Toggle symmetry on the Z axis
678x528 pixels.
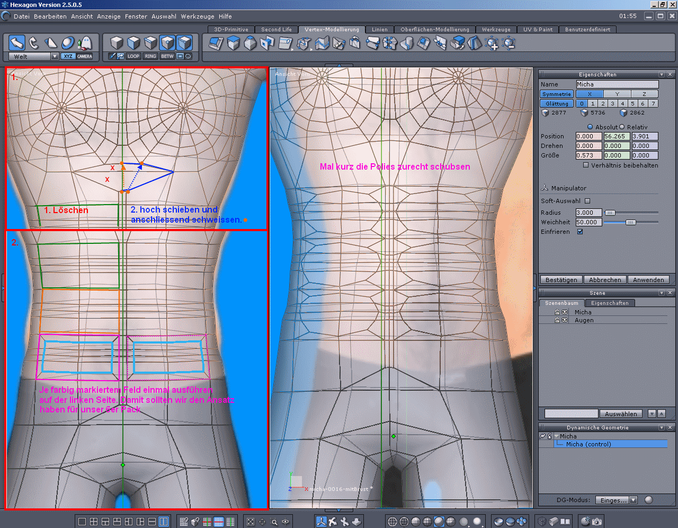645,94
